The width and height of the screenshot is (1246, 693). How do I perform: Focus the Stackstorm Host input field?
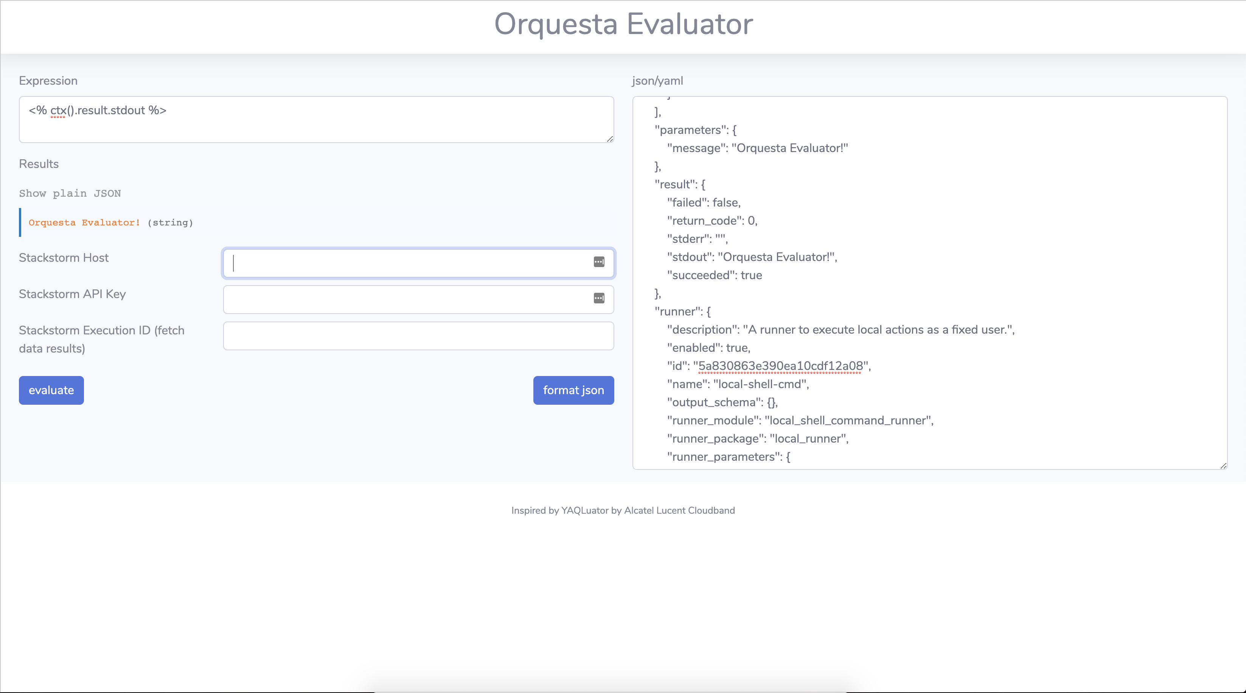point(406,263)
